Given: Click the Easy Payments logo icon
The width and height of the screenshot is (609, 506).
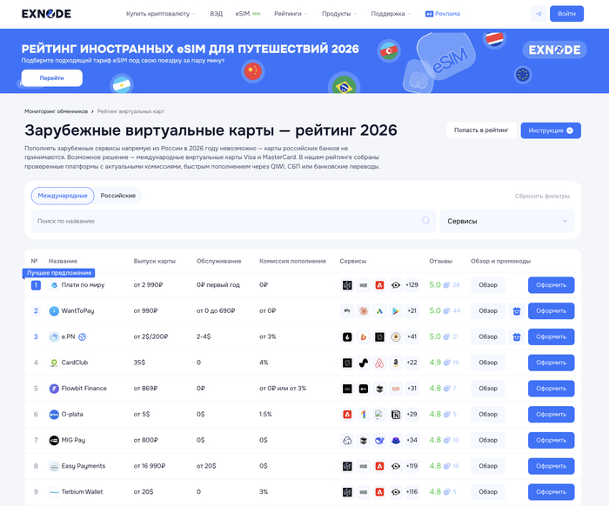Looking at the screenshot, I should [x=54, y=466].
